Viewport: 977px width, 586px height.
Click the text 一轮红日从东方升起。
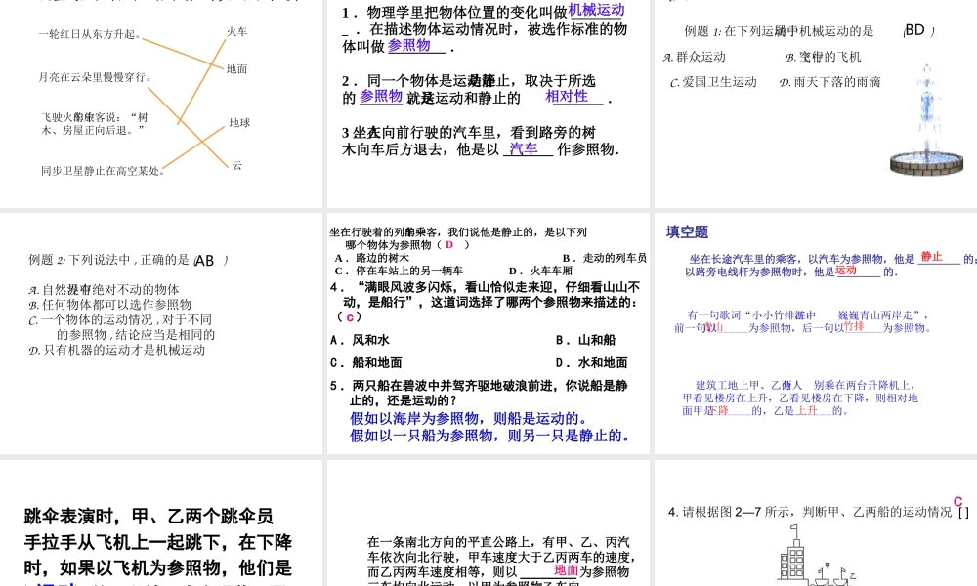point(90,34)
